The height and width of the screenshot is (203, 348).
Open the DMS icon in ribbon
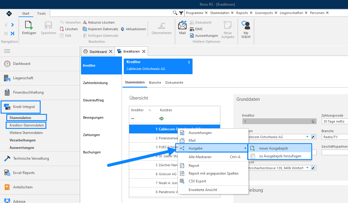tap(192, 29)
